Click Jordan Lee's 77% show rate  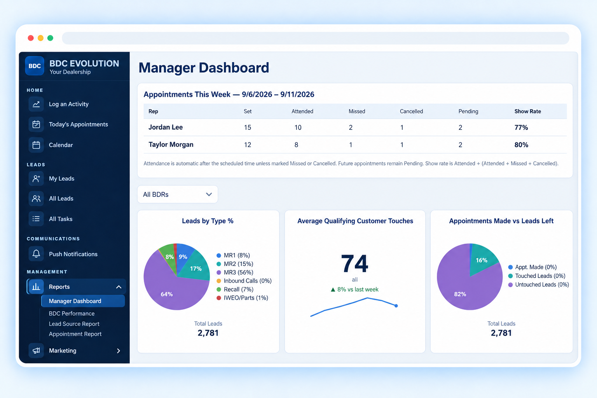[x=521, y=127]
